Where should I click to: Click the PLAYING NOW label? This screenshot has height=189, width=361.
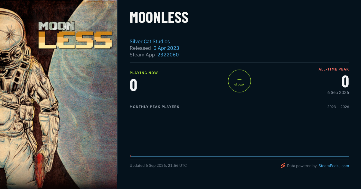(144, 73)
